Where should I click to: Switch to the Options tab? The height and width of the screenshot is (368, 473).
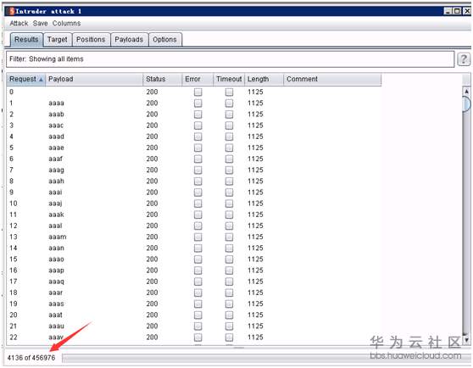164,40
